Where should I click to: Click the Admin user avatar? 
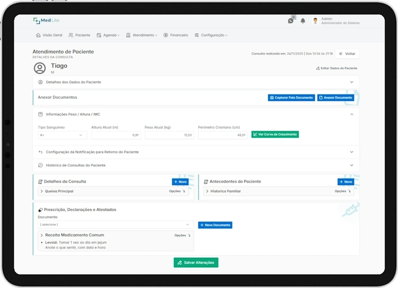315,21
